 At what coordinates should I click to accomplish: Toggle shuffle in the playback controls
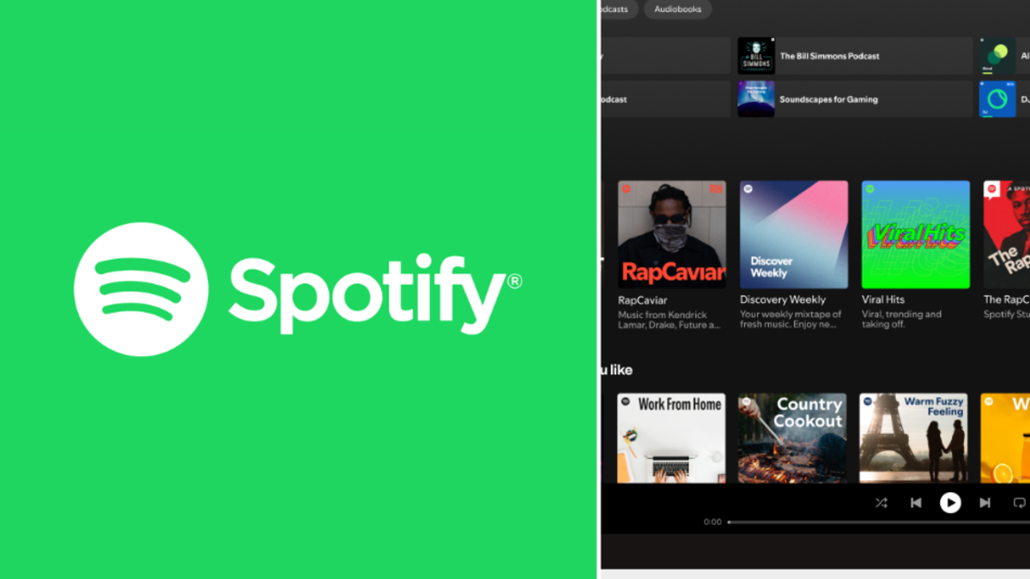tap(882, 503)
